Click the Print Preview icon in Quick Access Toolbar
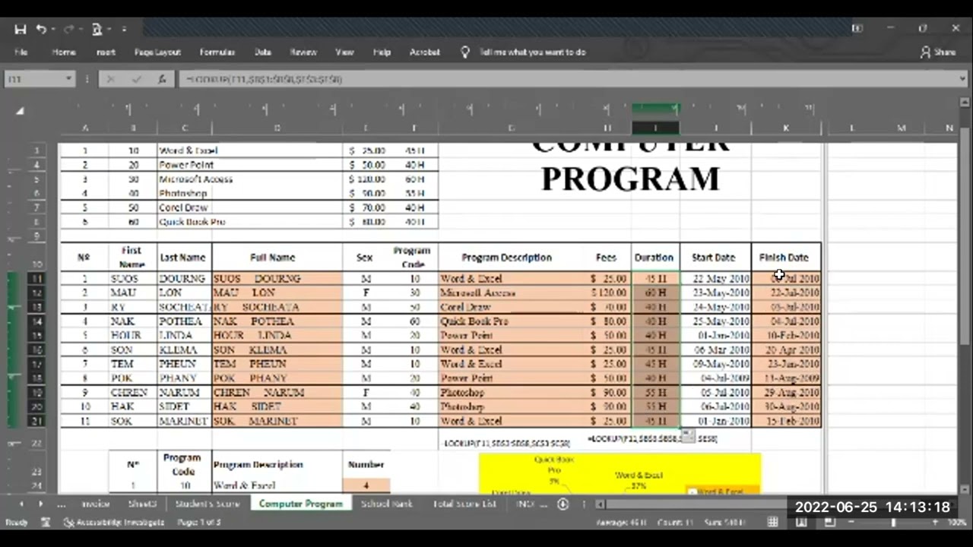973x547 pixels. click(x=97, y=29)
